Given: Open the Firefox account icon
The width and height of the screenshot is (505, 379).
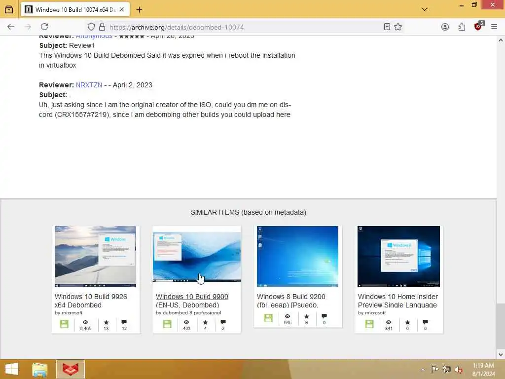Looking at the screenshot, I should coord(445,27).
